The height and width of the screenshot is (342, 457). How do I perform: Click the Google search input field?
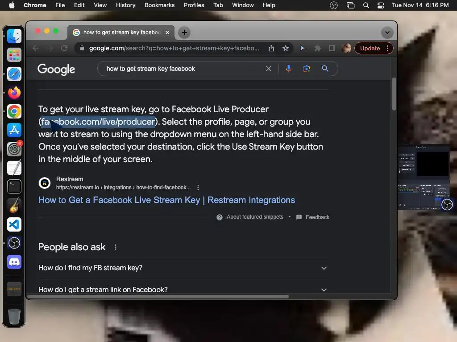click(183, 69)
